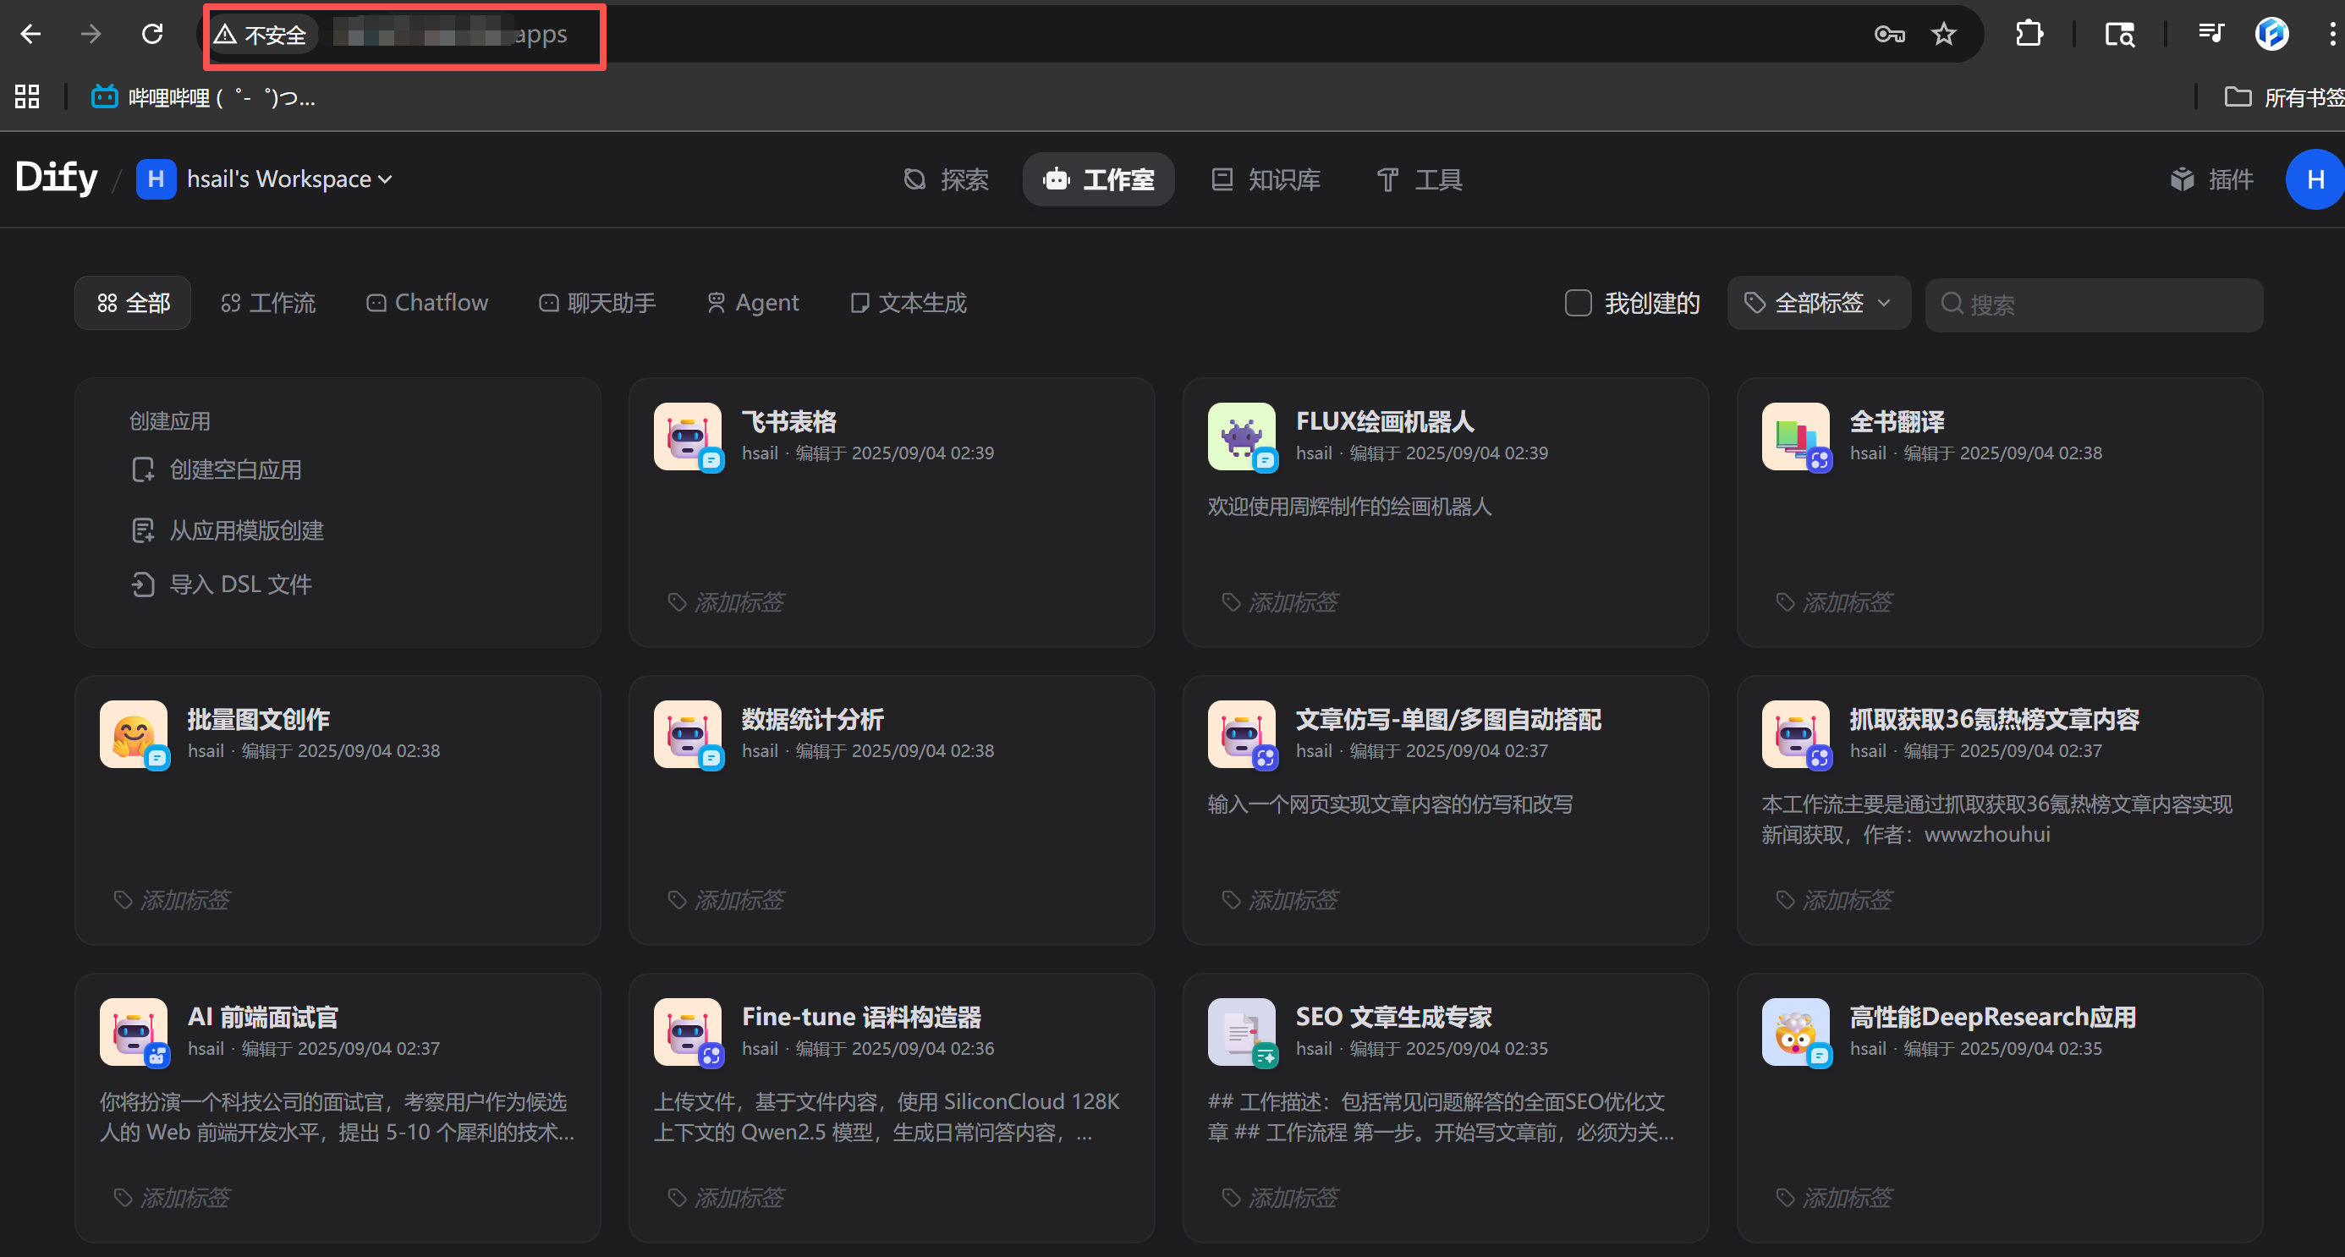Image resolution: width=2345 pixels, height=1257 pixels.
Task: Click 从应用模版创建
Action: 228,530
